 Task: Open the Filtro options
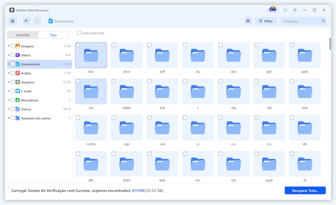(x=266, y=21)
